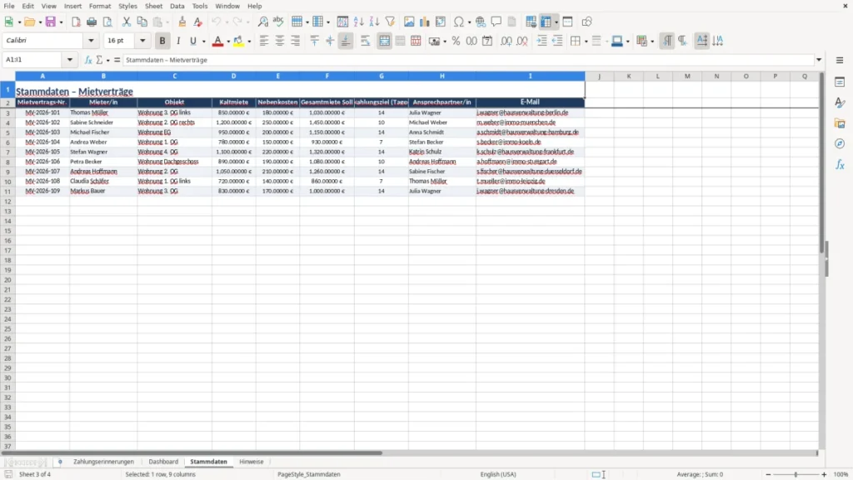Open sidebar Functions fx icon

point(840,164)
